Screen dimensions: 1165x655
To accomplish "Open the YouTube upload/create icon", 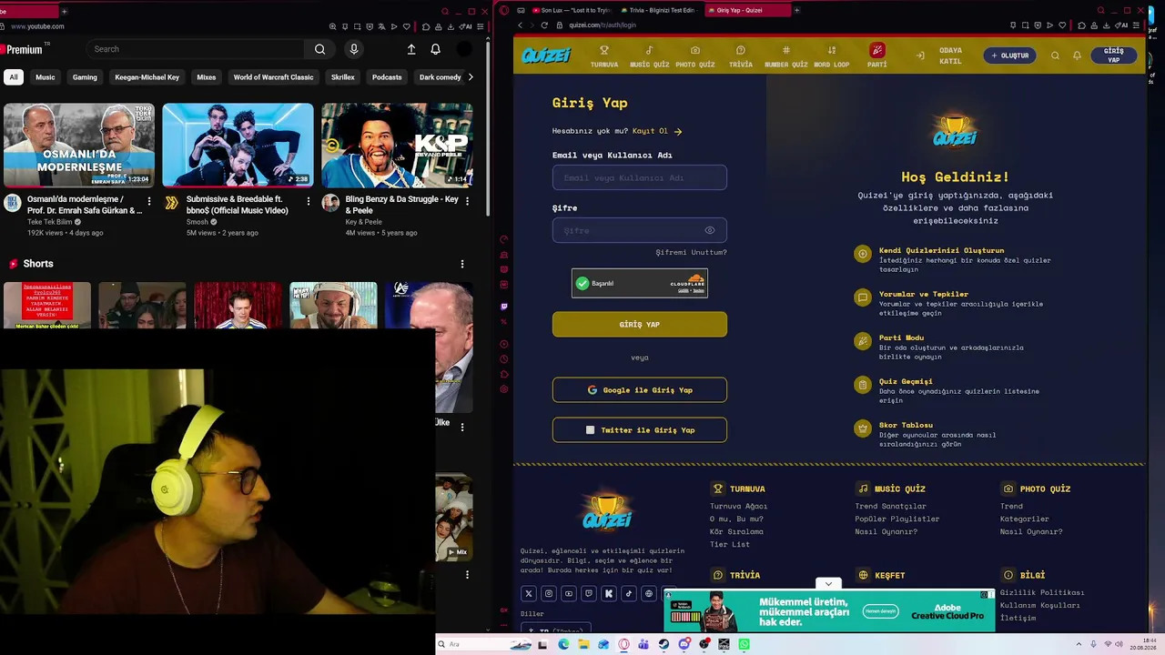I will point(411,49).
